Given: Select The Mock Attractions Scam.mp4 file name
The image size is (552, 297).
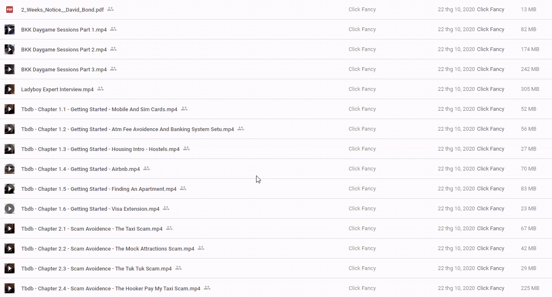Looking at the screenshot, I should click(x=107, y=248).
